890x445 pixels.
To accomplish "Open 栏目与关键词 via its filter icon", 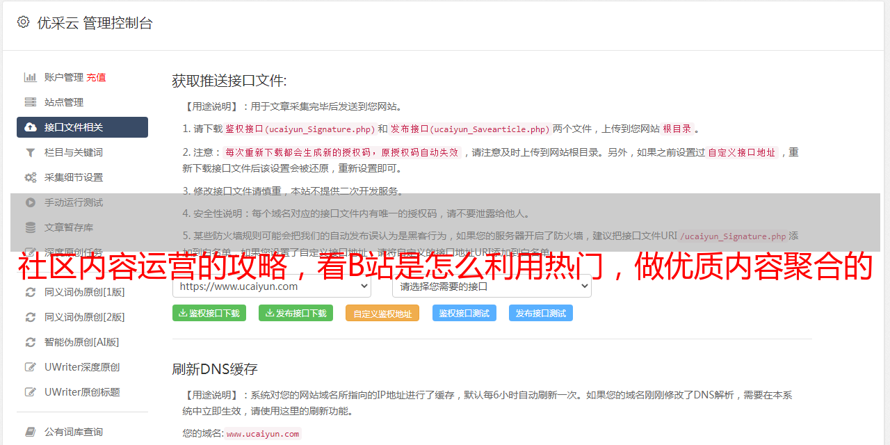I will pyautogui.click(x=31, y=152).
